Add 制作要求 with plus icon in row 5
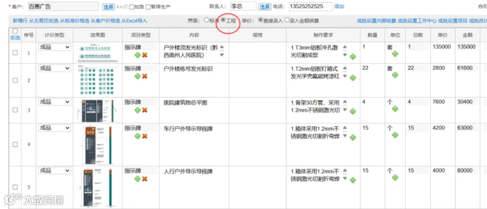The image size is (487, 209). pyautogui.click(x=353, y=180)
